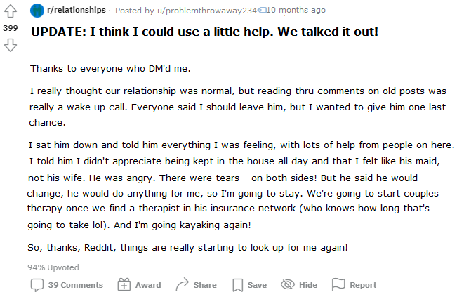The width and height of the screenshot is (464, 304).
Task: Click the Share arrow icon
Action: coord(182,285)
